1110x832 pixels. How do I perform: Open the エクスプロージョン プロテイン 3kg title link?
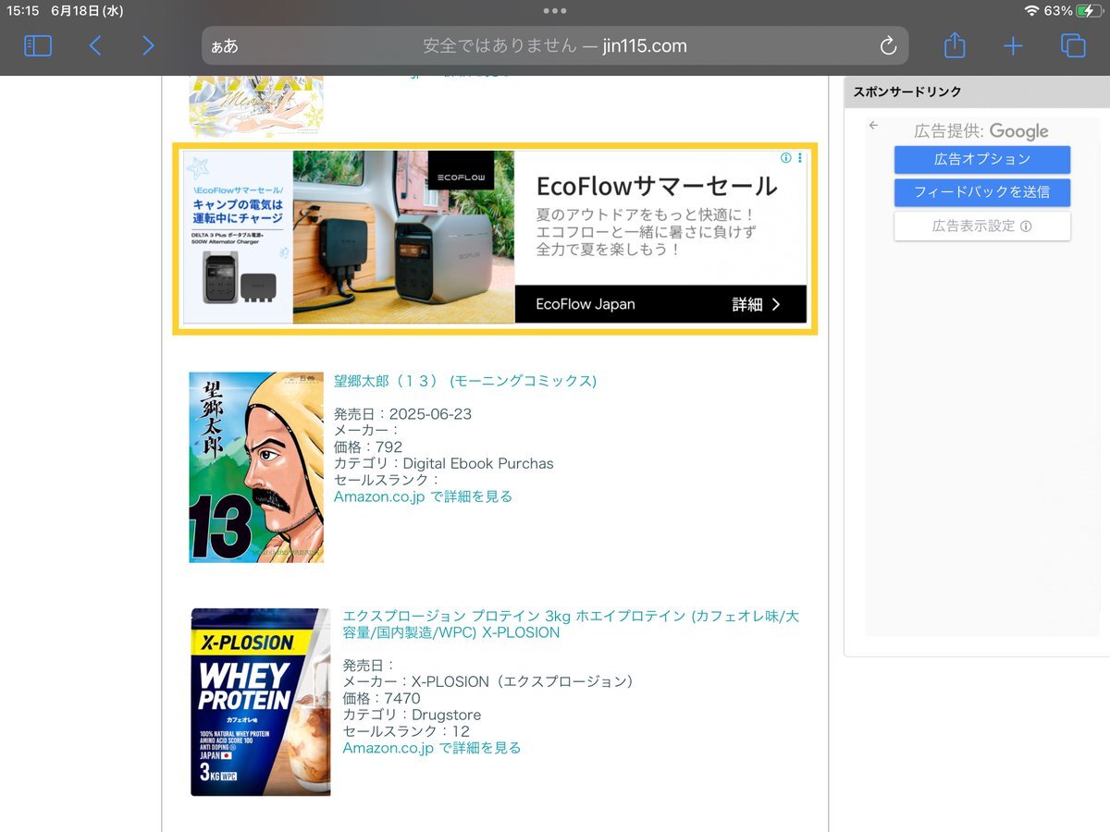[x=571, y=624]
